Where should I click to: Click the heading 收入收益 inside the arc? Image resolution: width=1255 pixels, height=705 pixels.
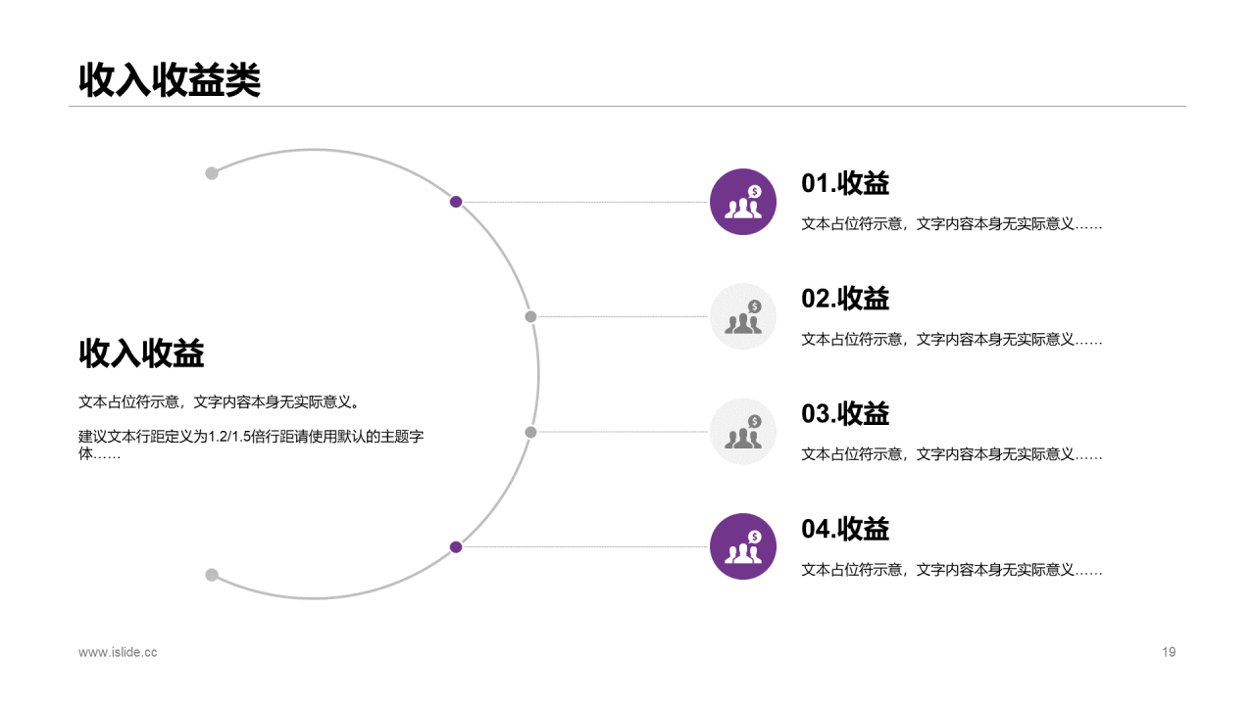coord(141,353)
